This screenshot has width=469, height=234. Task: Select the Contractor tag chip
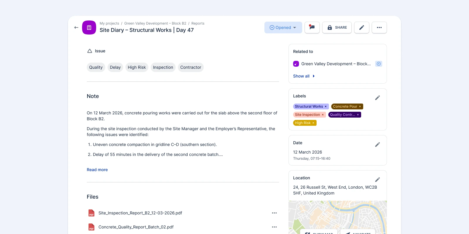pos(191,67)
